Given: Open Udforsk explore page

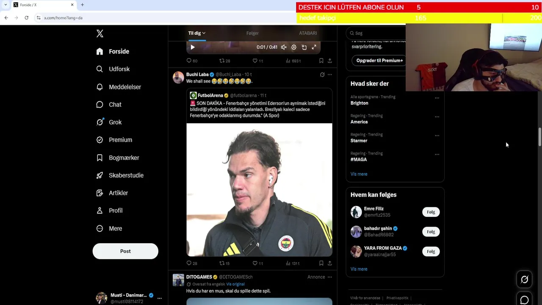Looking at the screenshot, I should (x=113, y=69).
